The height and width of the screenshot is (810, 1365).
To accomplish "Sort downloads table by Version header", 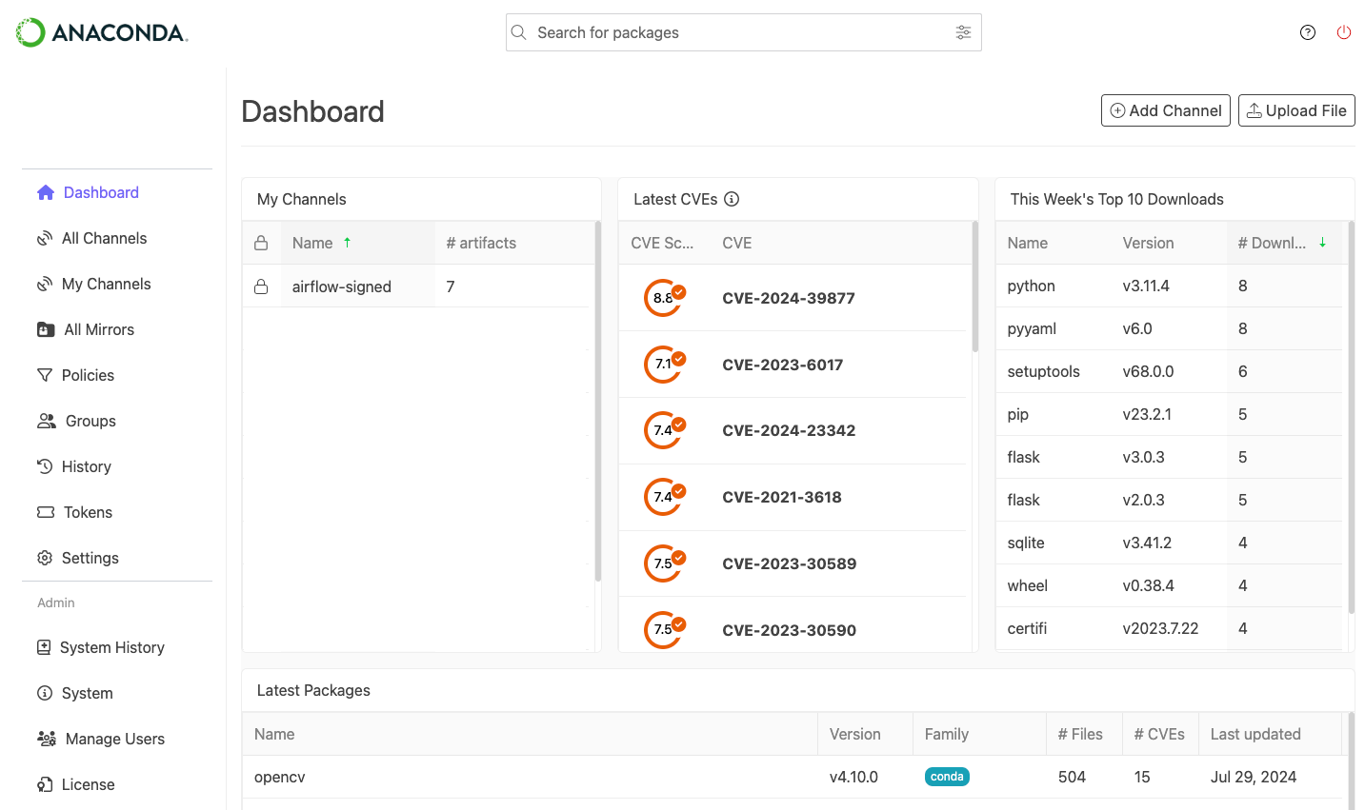I will [x=1148, y=243].
